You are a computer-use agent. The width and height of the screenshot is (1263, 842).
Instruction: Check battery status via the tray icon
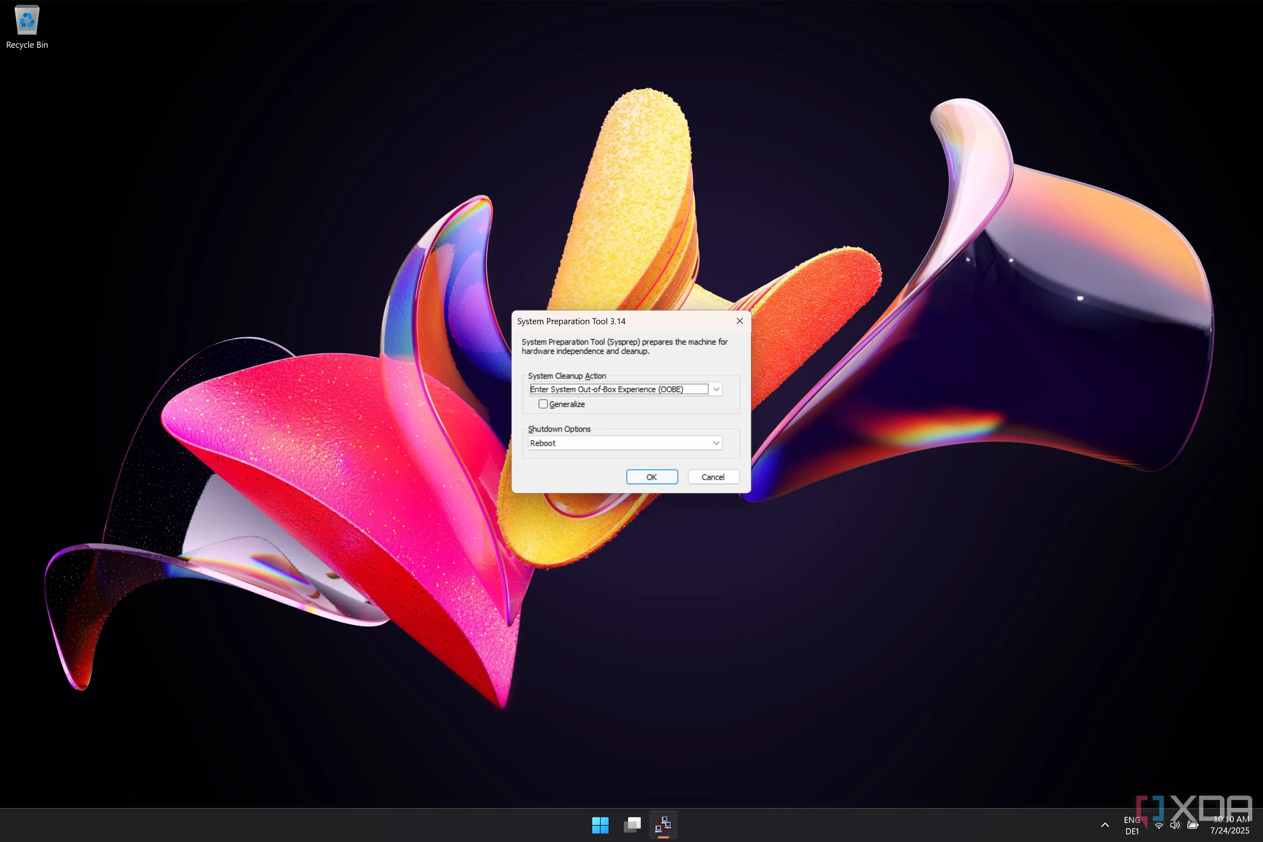[x=1193, y=825]
